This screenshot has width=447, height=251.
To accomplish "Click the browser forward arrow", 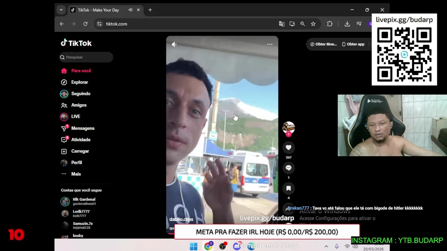I will point(73,24).
